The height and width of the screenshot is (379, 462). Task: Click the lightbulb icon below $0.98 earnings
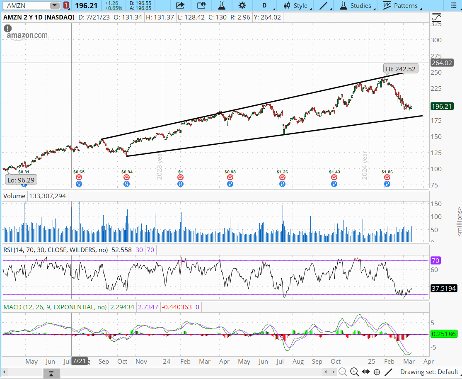[x=230, y=184]
